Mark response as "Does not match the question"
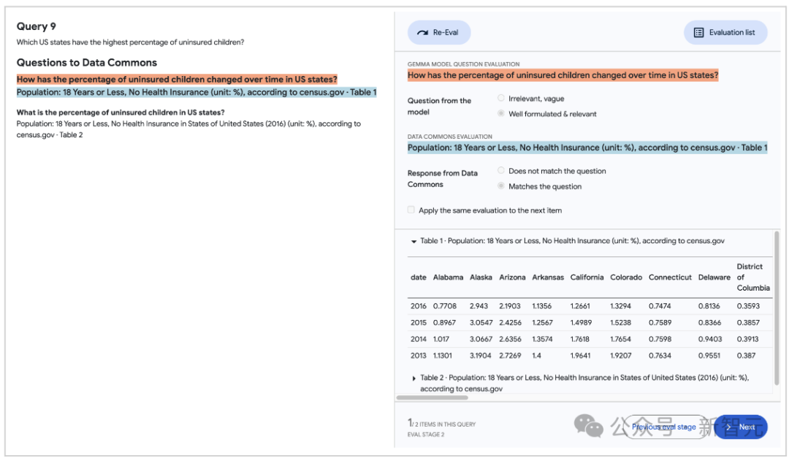 501,170
